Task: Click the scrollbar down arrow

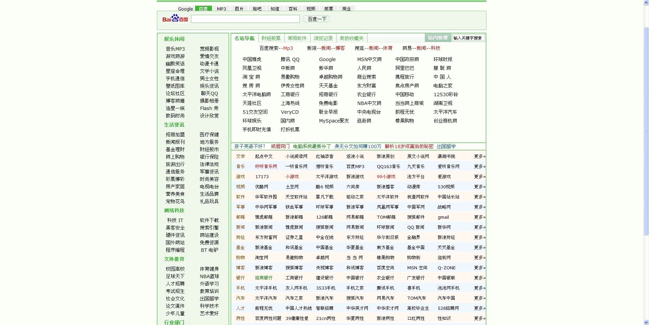Action: pos(646,322)
